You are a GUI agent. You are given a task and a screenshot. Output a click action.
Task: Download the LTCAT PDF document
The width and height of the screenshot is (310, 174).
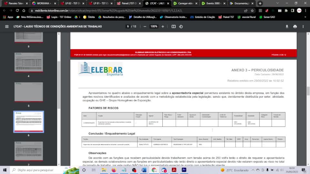[x=287, y=26]
